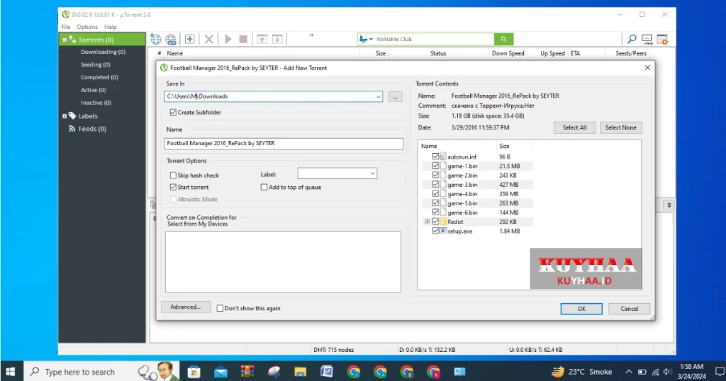Click the Windows Start button
The image size is (726, 381).
(10, 371)
